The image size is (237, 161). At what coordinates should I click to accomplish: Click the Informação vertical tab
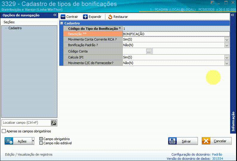point(233,122)
